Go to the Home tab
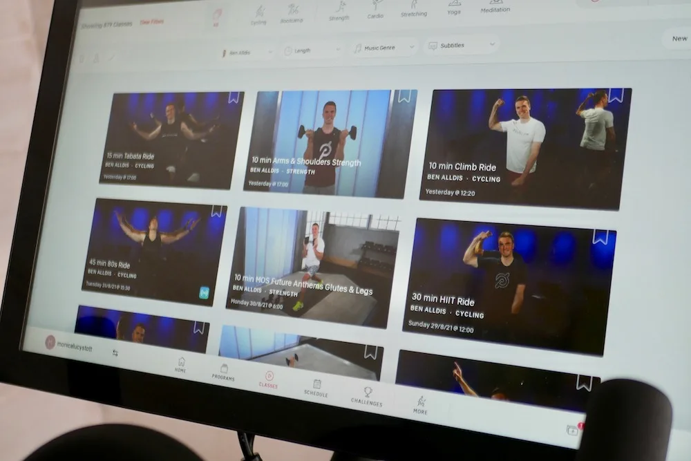This screenshot has height=461, width=691. pyautogui.click(x=180, y=365)
